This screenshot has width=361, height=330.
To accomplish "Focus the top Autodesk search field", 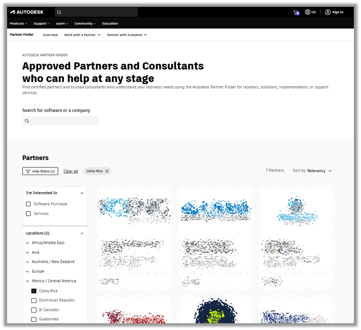I will tap(96, 12).
